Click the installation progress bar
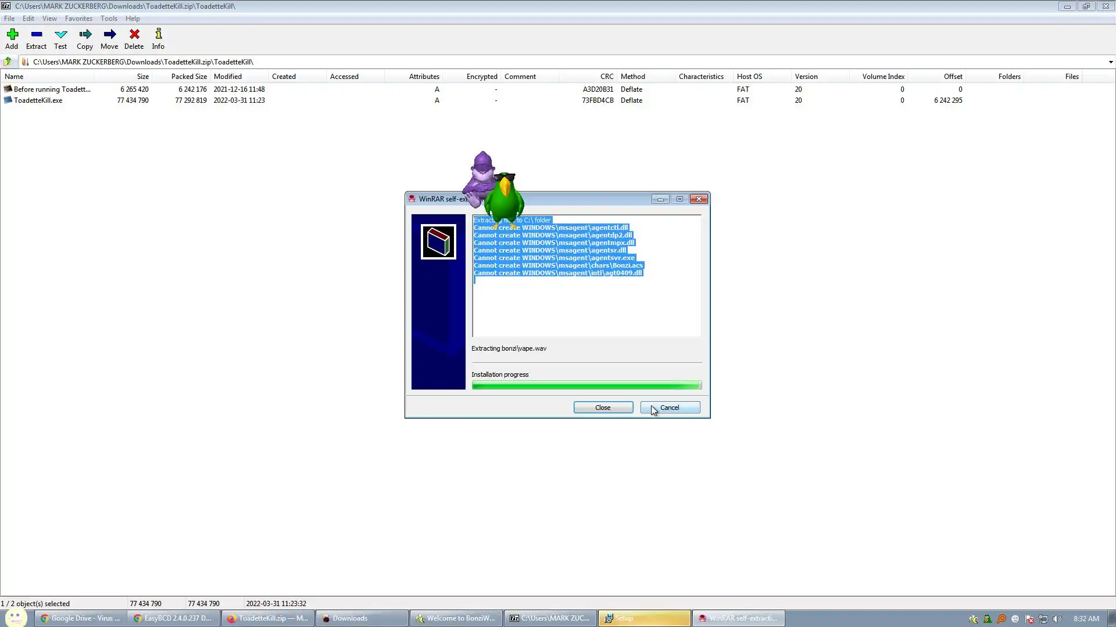 [x=586, y=385]
